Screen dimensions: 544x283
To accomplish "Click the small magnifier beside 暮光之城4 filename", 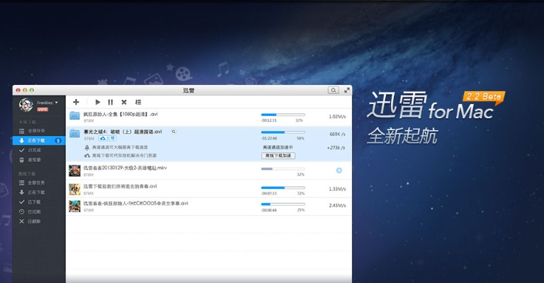I will point(174,132).
